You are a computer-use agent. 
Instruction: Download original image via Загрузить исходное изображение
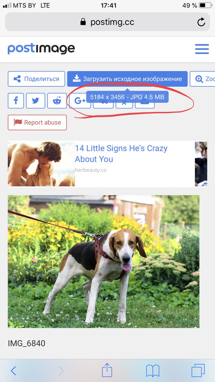tap(128, 79)
